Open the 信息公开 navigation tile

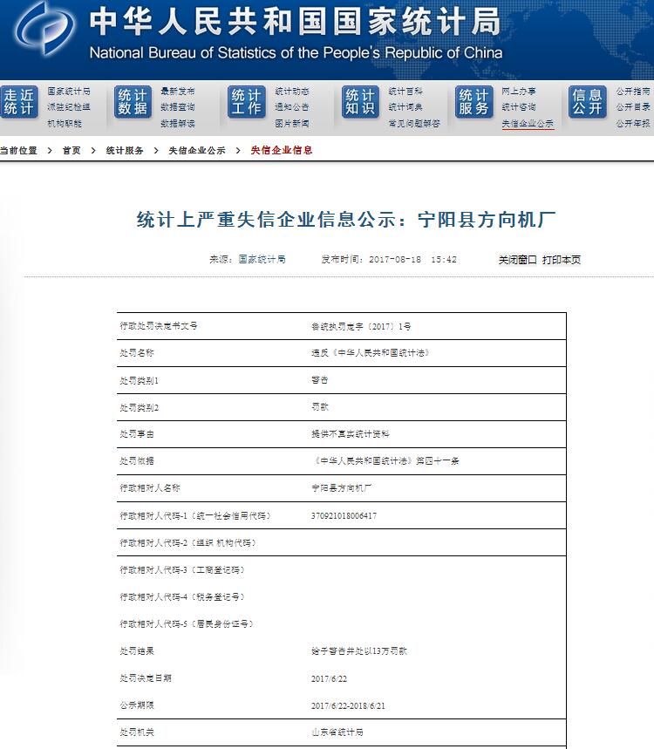pyautogui.click(x=587, y=102)
